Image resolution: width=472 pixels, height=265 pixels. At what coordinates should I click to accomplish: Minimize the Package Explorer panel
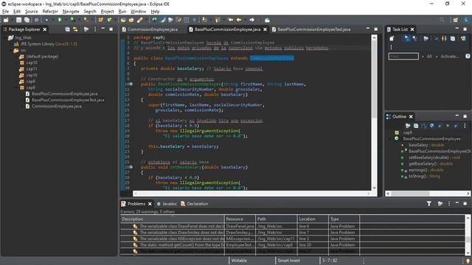(x=103, y=29)
